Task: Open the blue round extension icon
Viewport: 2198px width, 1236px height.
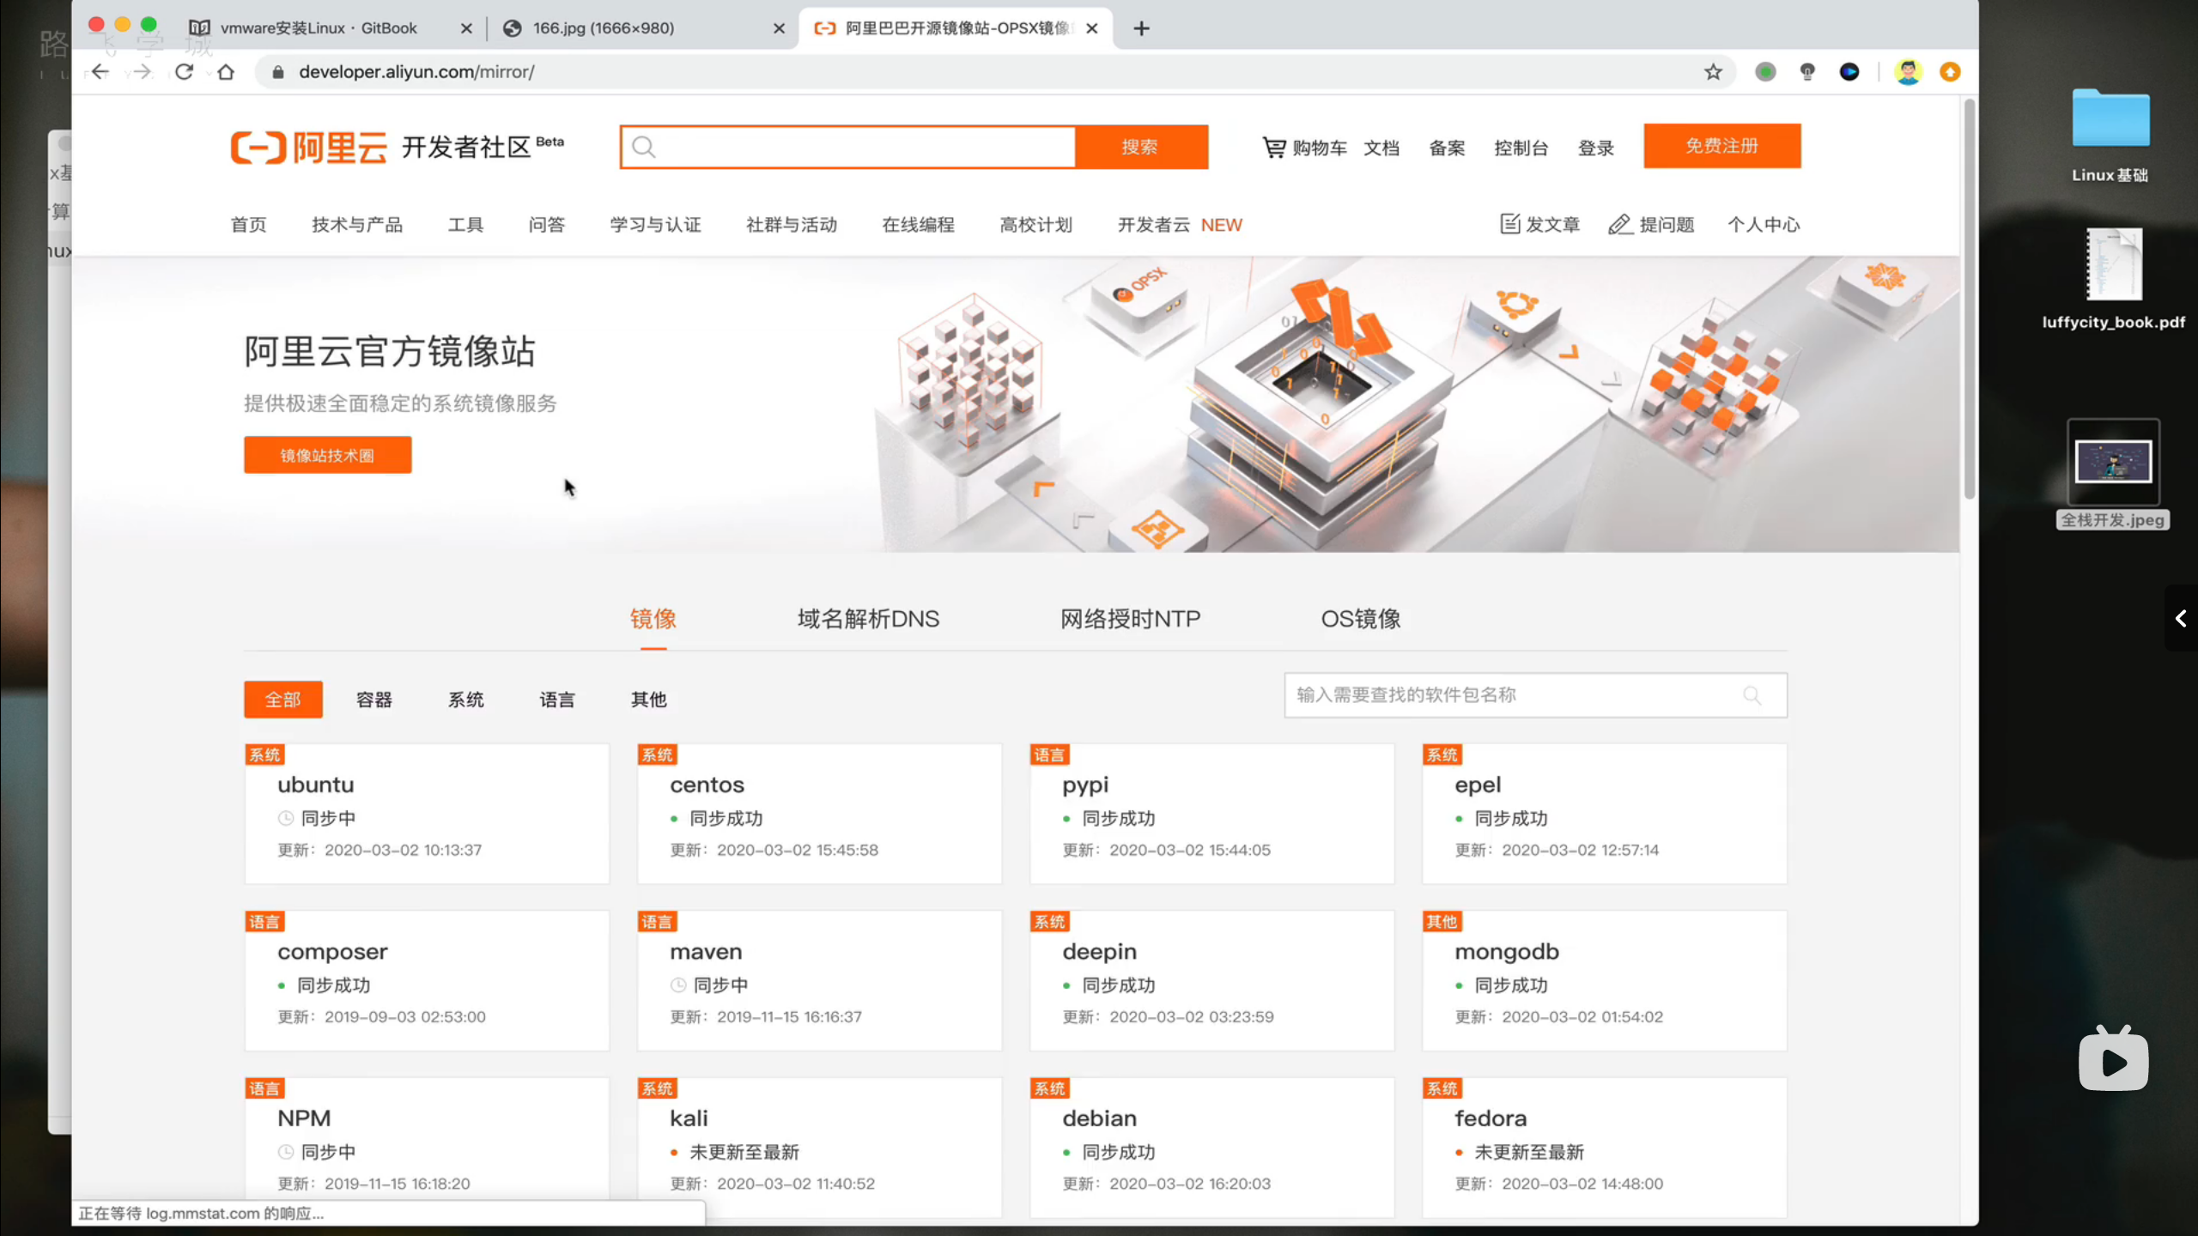Action: pyautogui.click(x=1849, y=72)
